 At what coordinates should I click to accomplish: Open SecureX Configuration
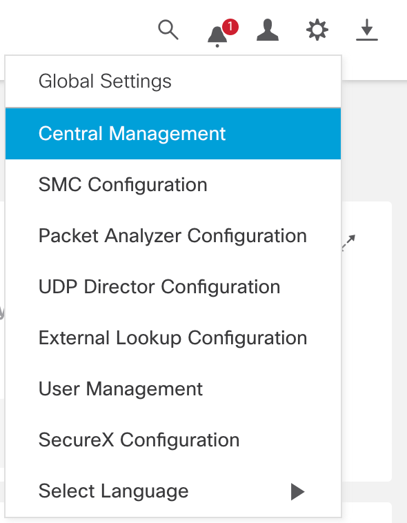coord(173,440)
